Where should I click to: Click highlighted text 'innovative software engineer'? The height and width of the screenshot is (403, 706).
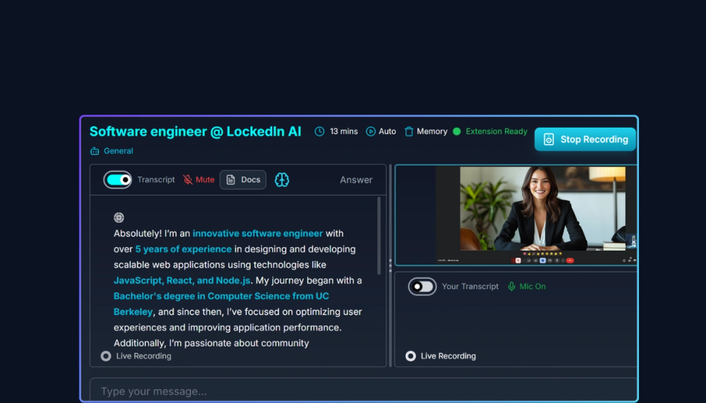click(258, 233)
